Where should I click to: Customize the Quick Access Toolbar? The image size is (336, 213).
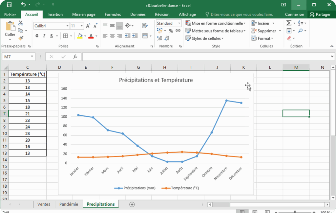click(53, 5)
